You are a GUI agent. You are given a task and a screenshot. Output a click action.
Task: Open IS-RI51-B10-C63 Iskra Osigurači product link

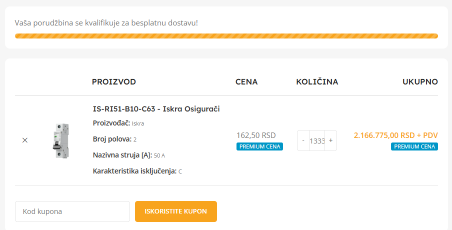coord(156,109)
